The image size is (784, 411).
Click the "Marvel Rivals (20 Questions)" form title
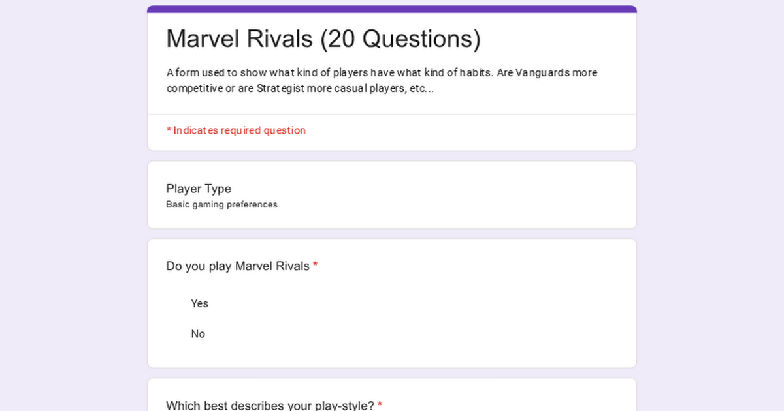[323, 39]
